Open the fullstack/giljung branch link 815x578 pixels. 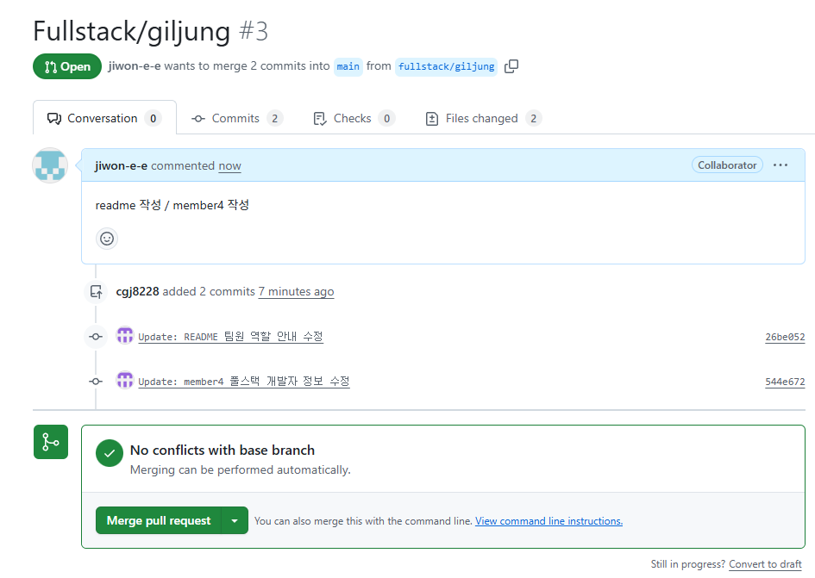click(446, 66)
